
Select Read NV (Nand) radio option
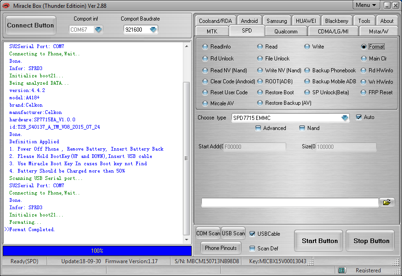pyautogui.click(x=225, y=70)
